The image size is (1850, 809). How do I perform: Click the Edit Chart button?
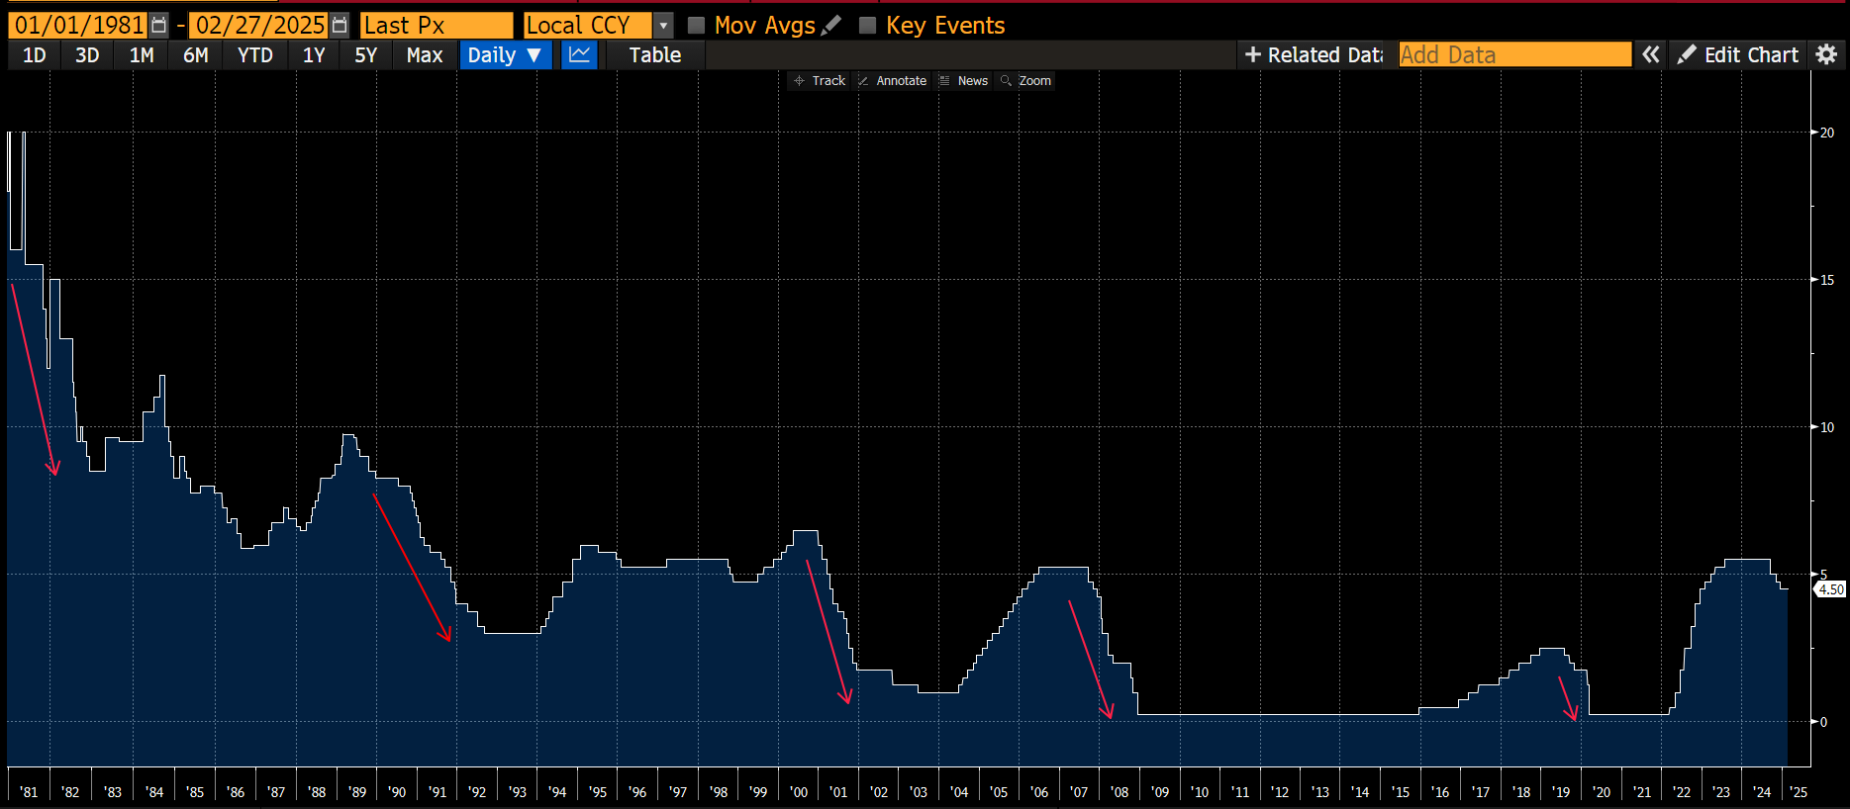point(1738,55)
